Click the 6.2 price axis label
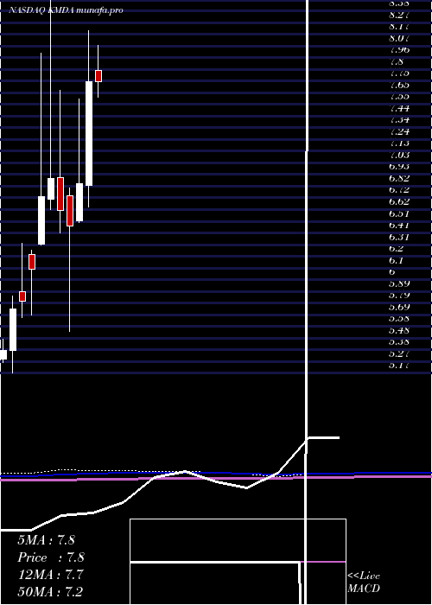This screenshot has height=605, width=432. [x=396, y=249]
